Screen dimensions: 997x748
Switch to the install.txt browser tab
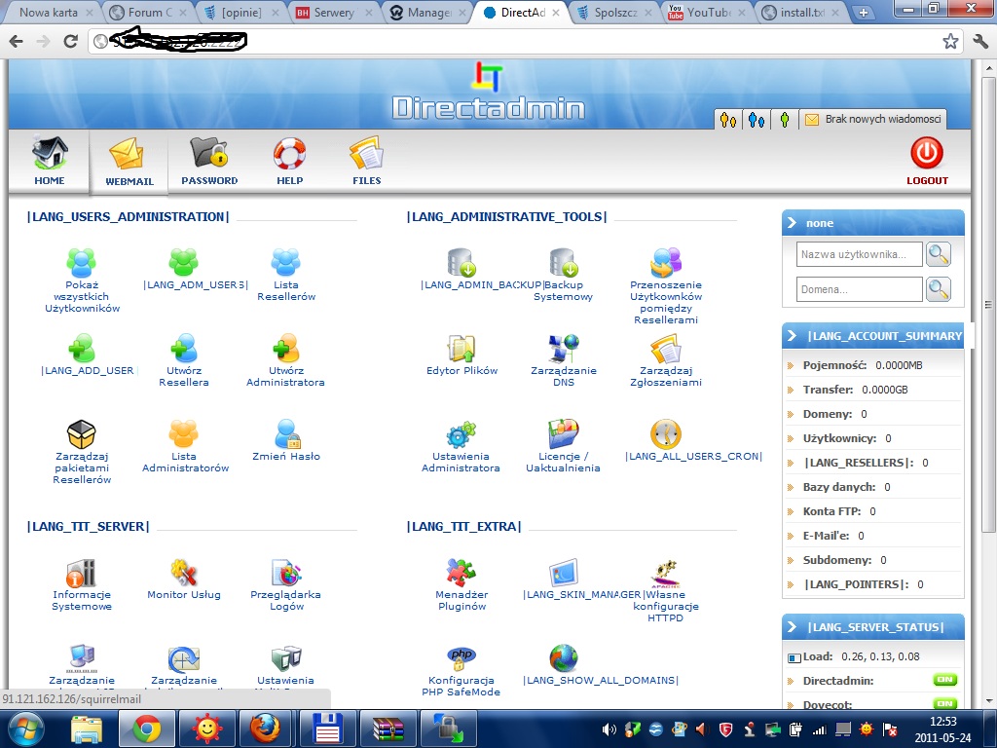pos(801,12)
